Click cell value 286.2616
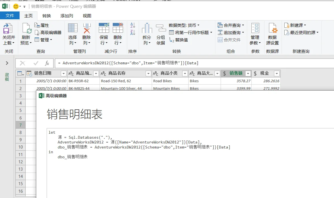334x198 pixels. (266, 81)
